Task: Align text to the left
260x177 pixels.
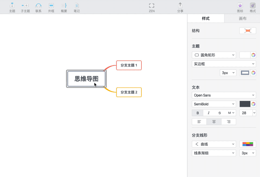Action: point(199,122)
